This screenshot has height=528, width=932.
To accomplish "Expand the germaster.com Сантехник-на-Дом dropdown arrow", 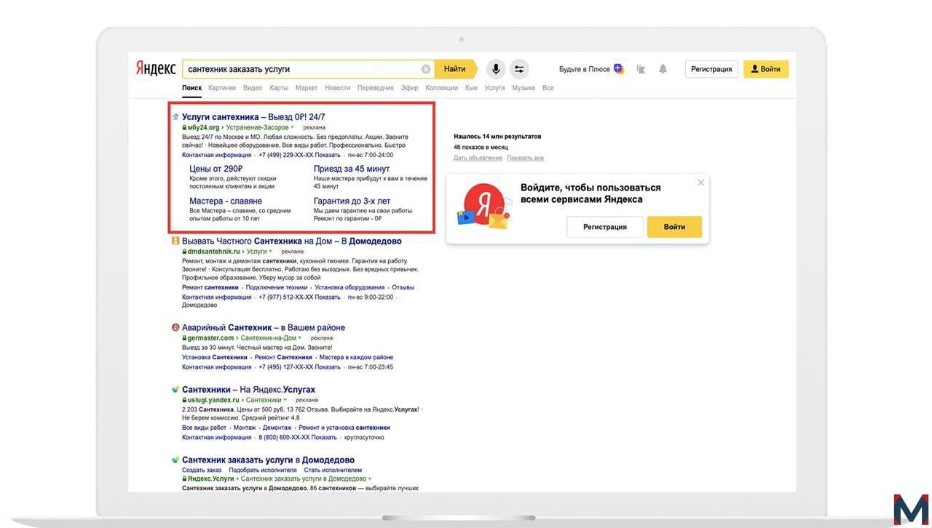I will coord(300,338).
